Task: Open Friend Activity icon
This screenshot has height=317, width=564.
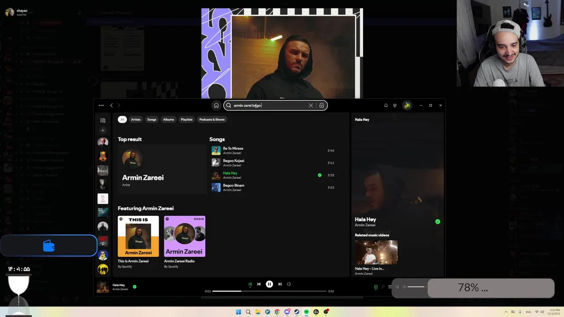Action: pos(395,105)
